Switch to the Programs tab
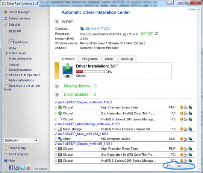203x173 pixels. click(x=90, y=59)
